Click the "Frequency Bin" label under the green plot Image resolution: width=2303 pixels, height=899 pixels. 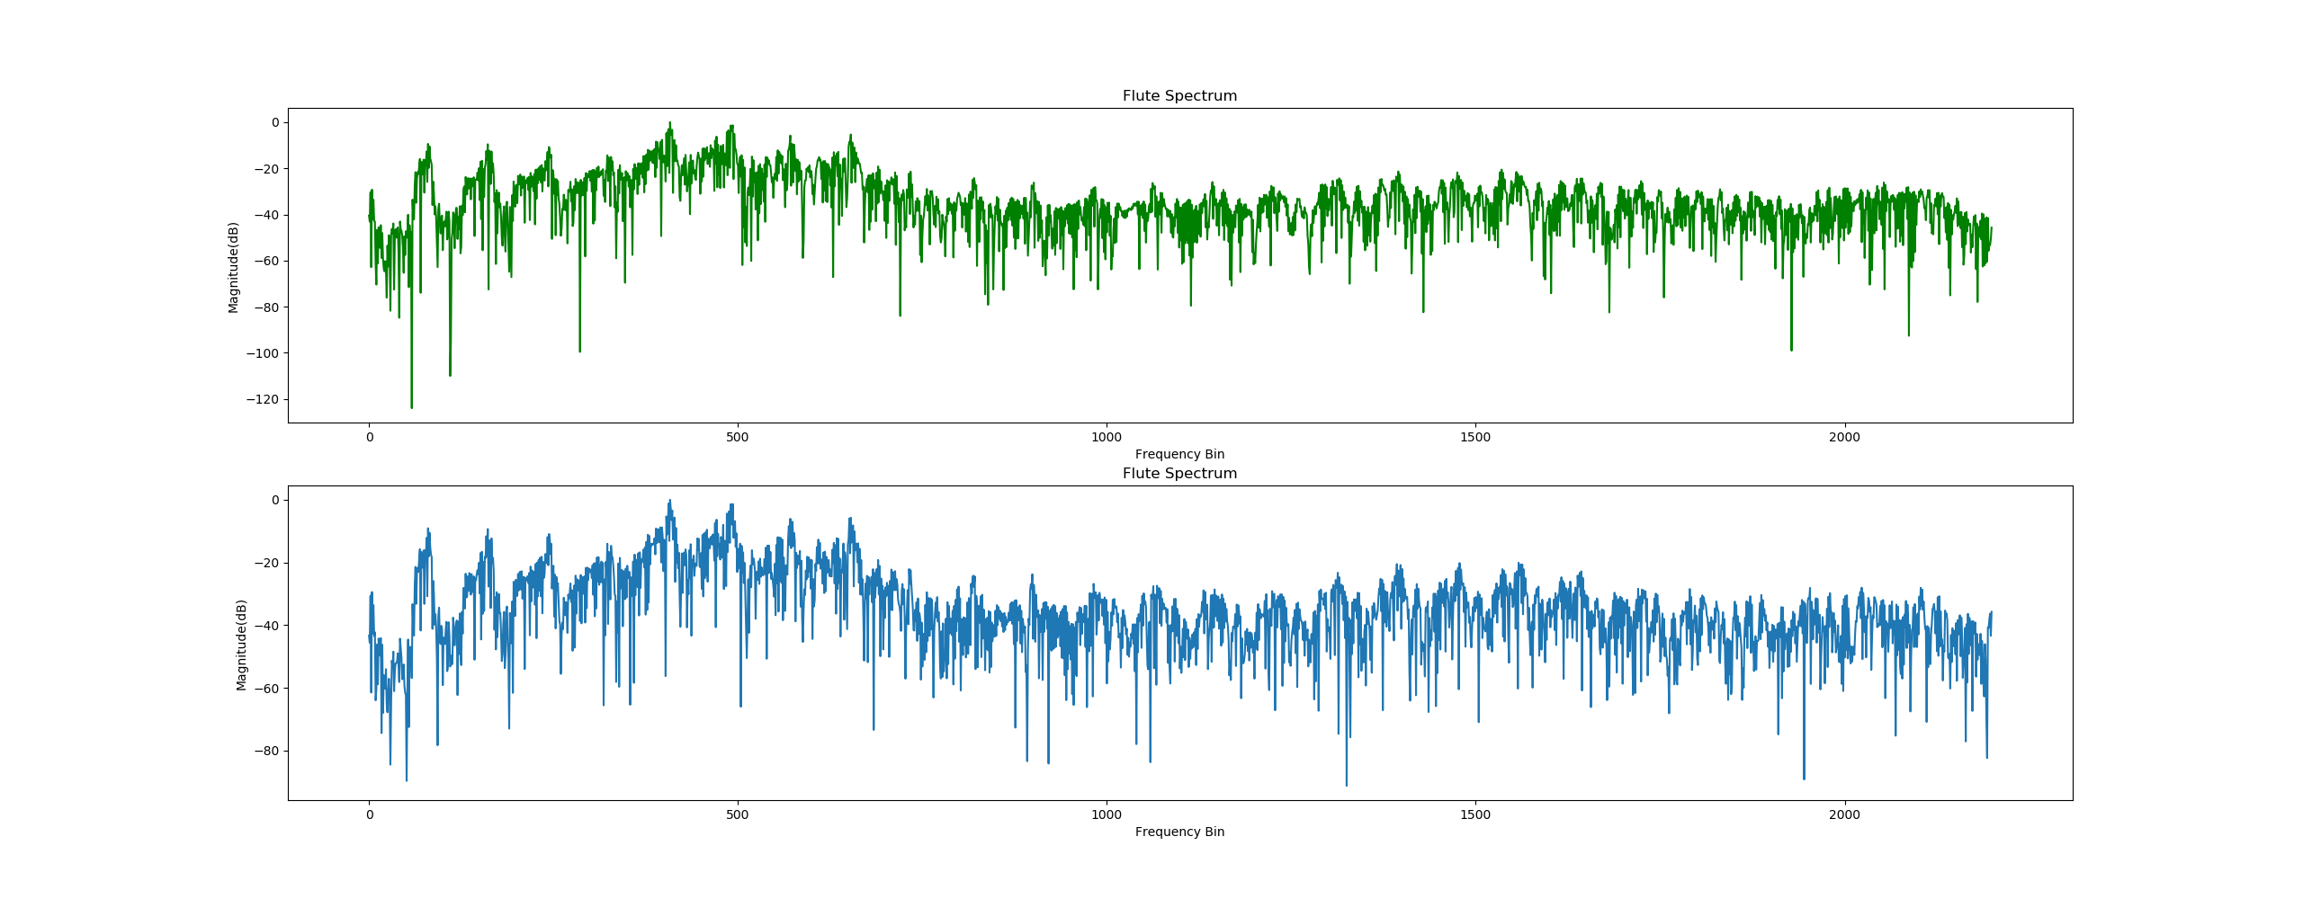tap(1179, 455)
